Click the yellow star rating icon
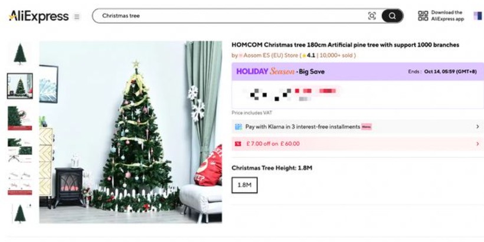 pyautogui.click(x=304, y=55)
